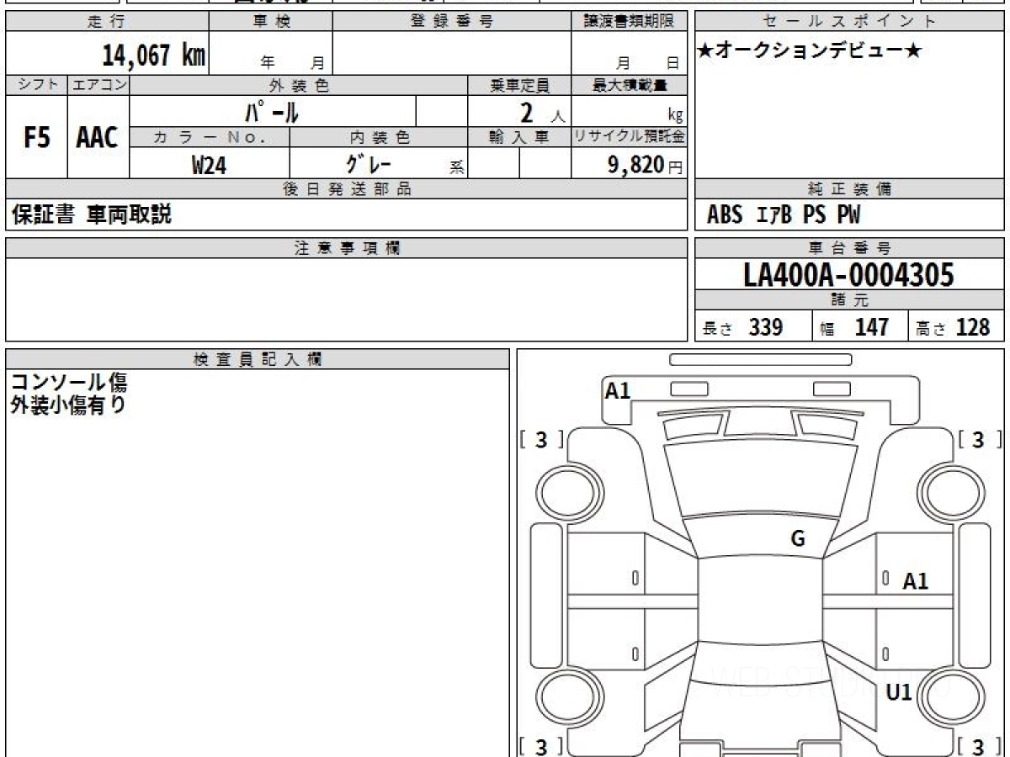Click the U1 mark near rear wheel

[901, 693]
